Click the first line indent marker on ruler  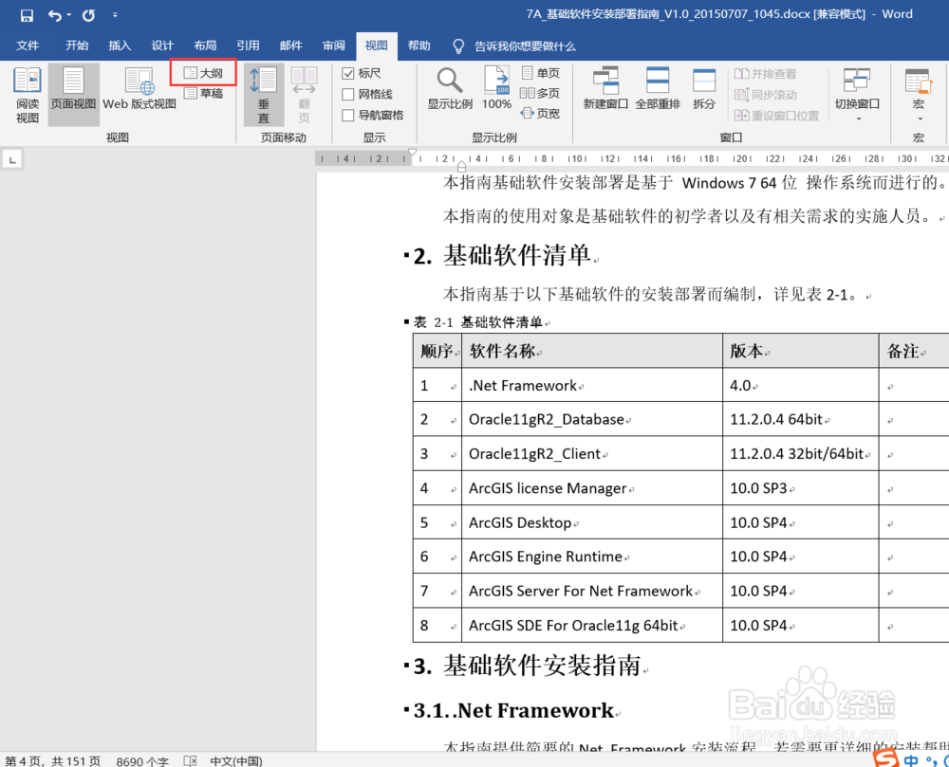(x=412, y=153)
